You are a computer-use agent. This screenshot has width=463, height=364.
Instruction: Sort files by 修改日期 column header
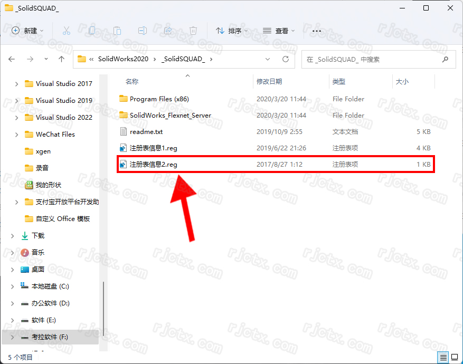[269, 82]
